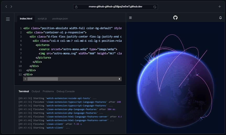Reload the page with refresh icon
226x135 pixels.
(x=155, y=7)
